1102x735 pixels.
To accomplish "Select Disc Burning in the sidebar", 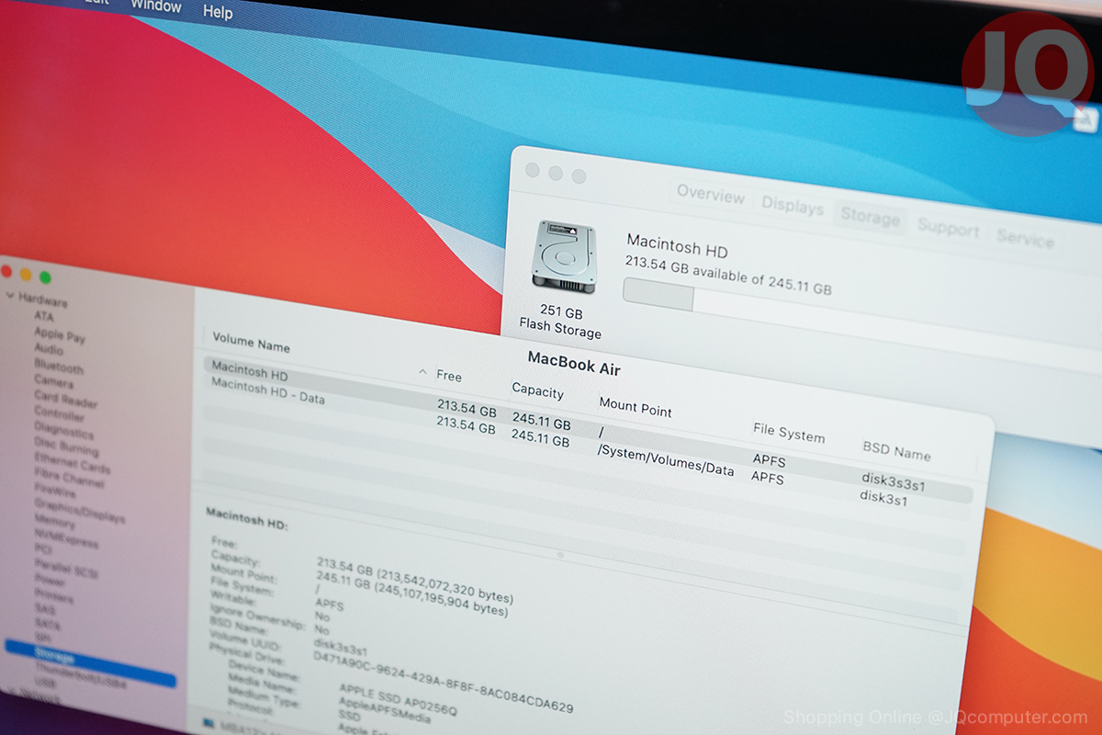I will click(x=65, y=447).
